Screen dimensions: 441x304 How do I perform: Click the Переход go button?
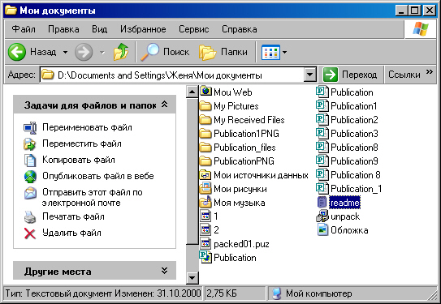350,75
